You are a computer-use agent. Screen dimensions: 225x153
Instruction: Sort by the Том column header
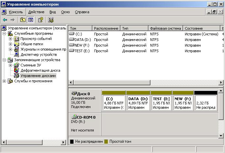[x=80, y=28]
